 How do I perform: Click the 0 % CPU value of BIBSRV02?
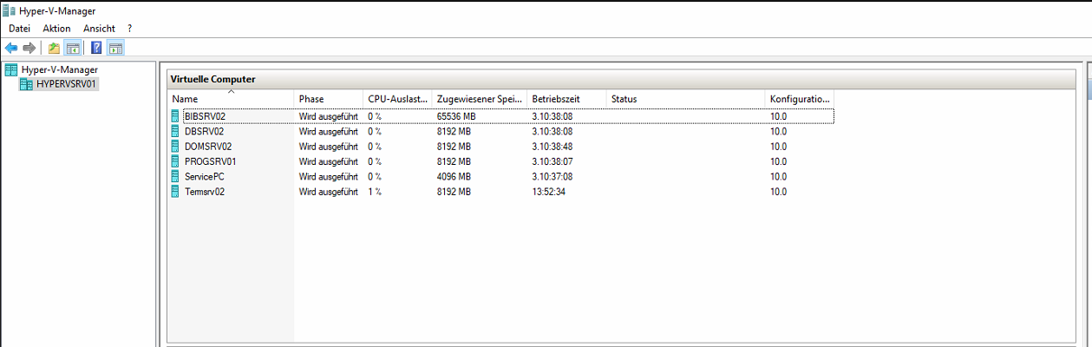[375, 116]
